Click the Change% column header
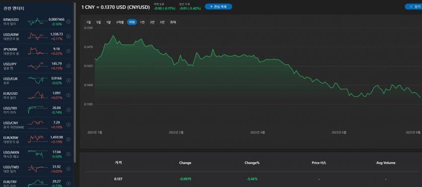 (x=252, y=163)
